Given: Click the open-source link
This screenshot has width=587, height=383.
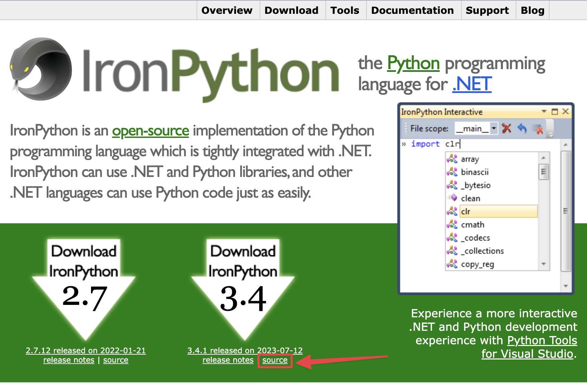Looking at the screenshot, I should point(150,131).
